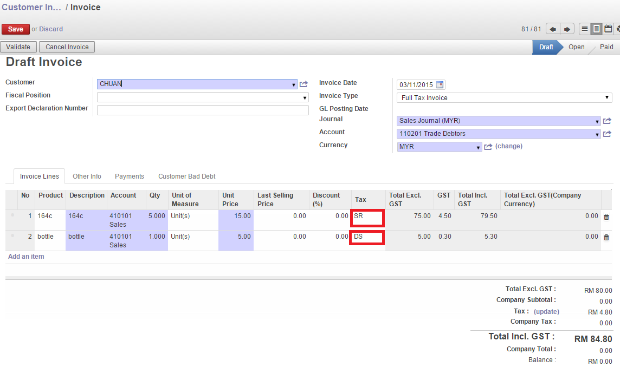This screenshot has height=367, width=620.
Task: Switch to list view
Action: click(x=584, y=29)
